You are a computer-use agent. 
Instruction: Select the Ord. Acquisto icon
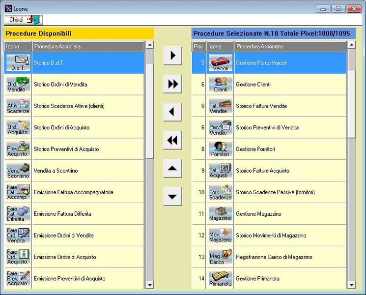click(x=18, y=127)
